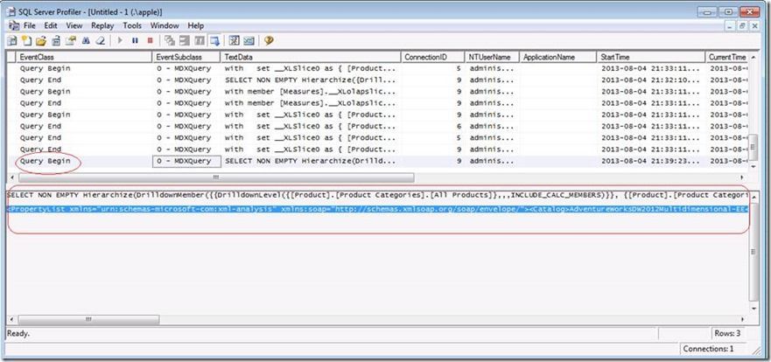Stop the trace with red square icon
Screen dimensions: 771x362
tap(151, 40)
